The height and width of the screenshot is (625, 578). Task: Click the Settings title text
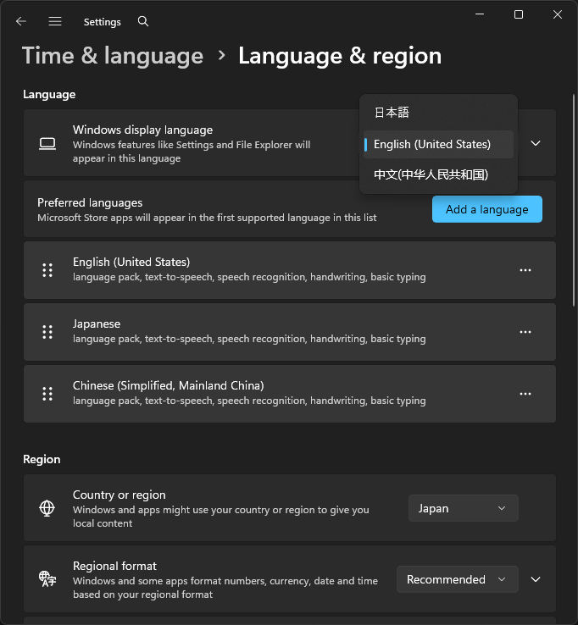click(102, 22)
